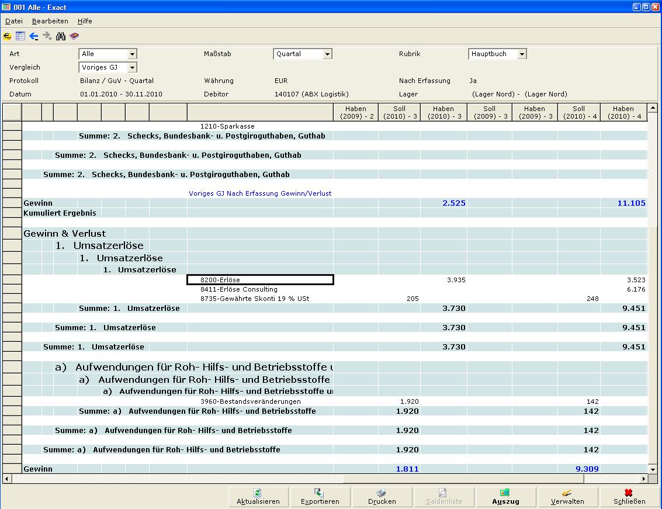Open the Maßstab dropdown set to Quartal
662x509 pixels.
[x=327, y=54]
